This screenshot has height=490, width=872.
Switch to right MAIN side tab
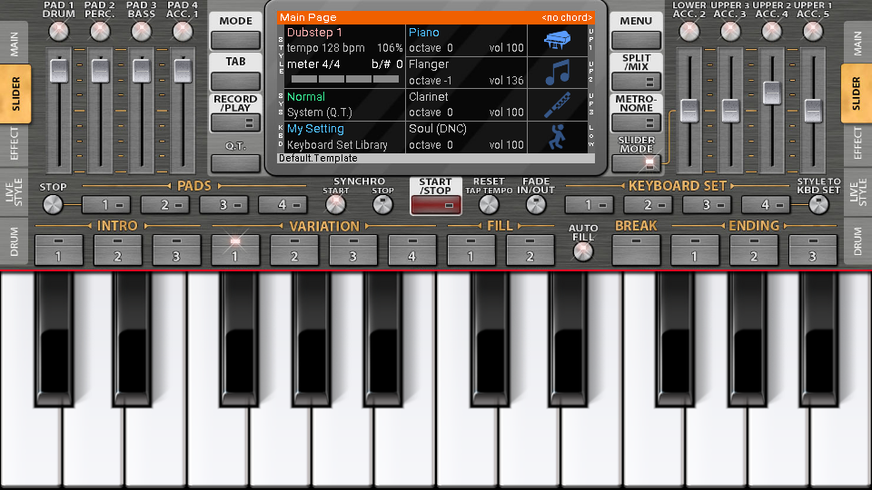pos(857,44)
